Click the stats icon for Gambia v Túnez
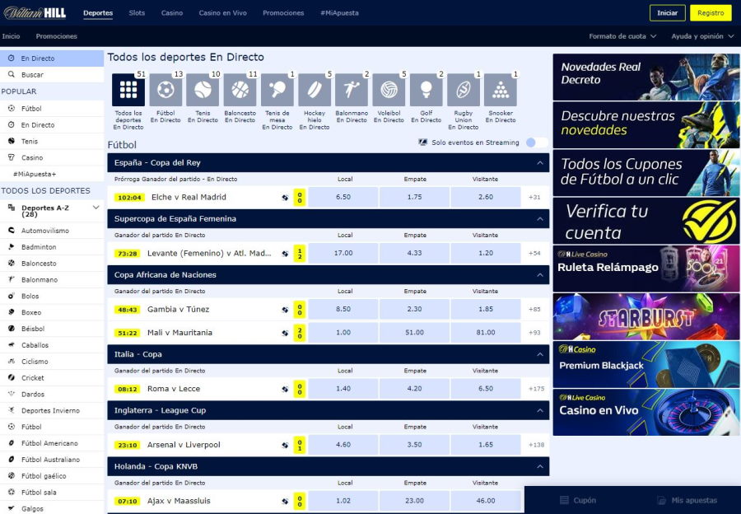The image size is (741, 514). 285,310
